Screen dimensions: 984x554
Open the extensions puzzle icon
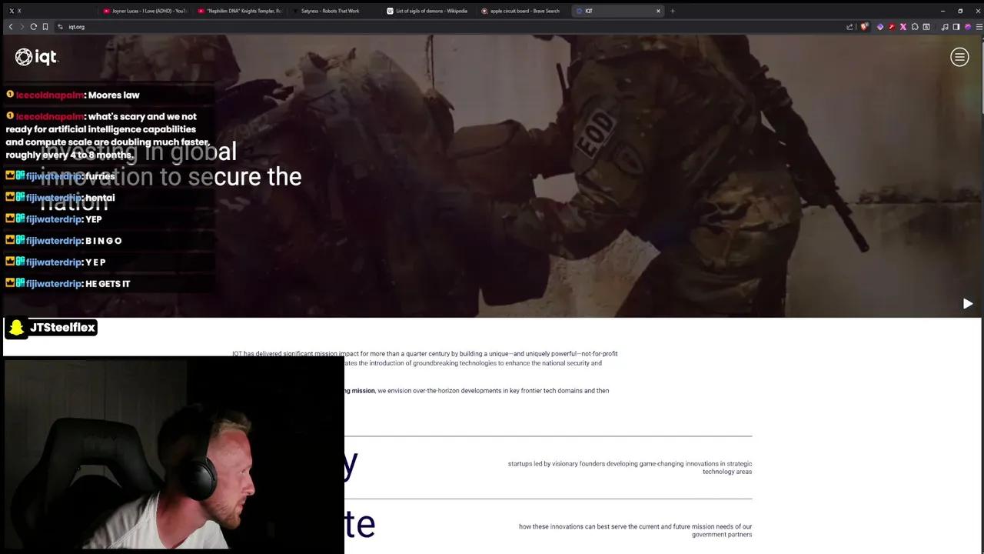(915, 27)
